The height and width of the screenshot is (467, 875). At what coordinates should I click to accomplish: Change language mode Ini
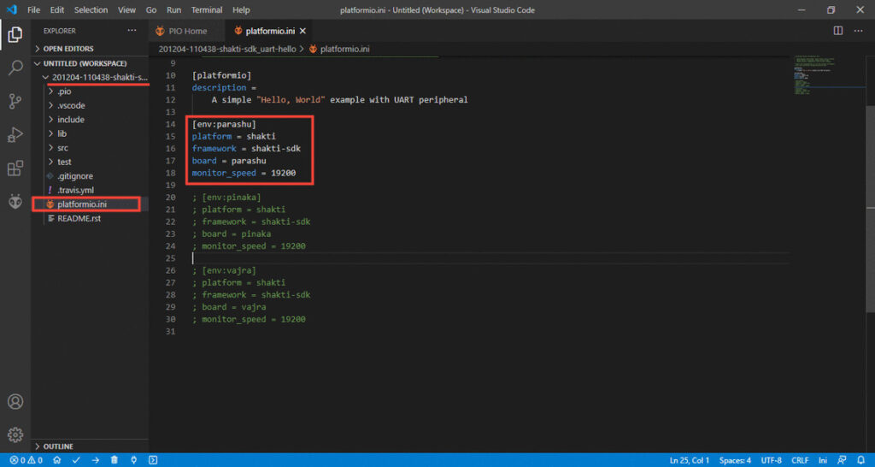(823, 460)
